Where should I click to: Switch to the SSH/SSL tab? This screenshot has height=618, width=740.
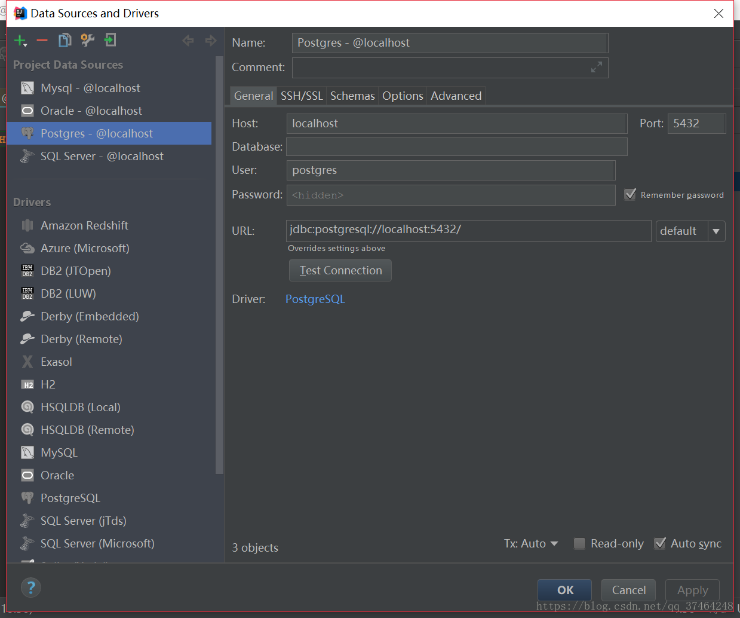(302, 96)
